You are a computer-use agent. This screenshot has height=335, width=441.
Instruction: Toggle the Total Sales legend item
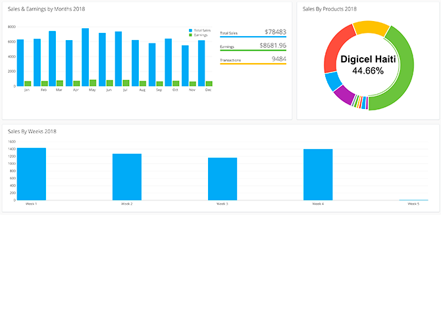201,31
